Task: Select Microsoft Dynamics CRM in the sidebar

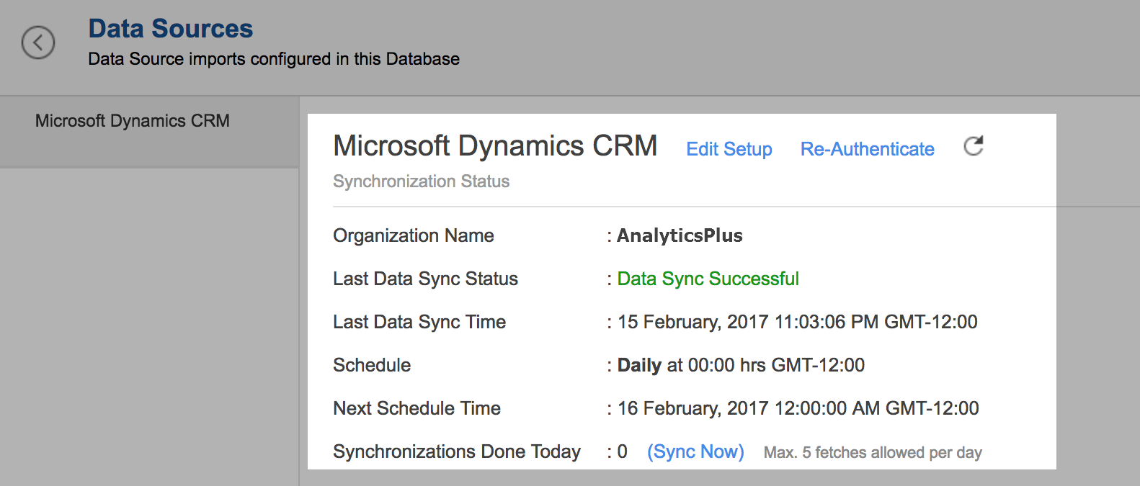Action: pos(133,121)
